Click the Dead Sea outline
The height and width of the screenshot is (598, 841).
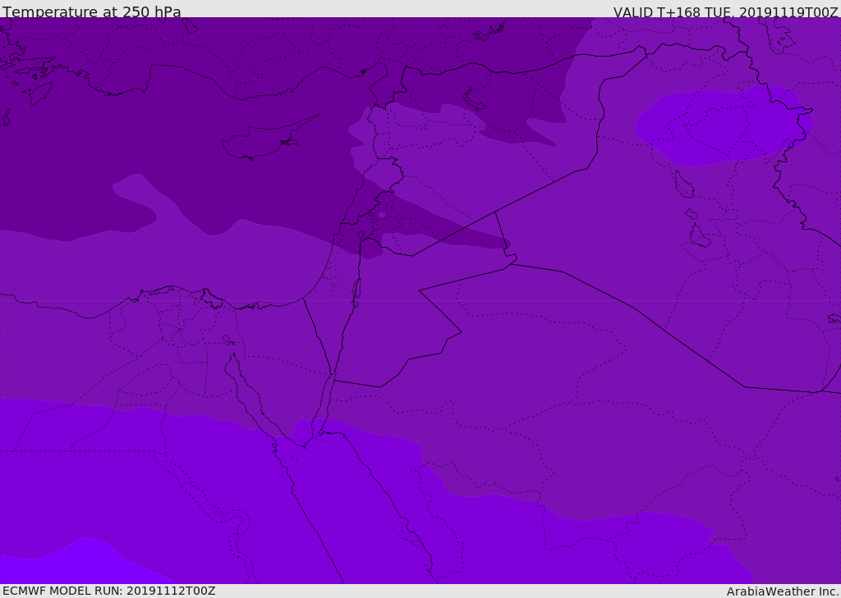click(356, 291)
